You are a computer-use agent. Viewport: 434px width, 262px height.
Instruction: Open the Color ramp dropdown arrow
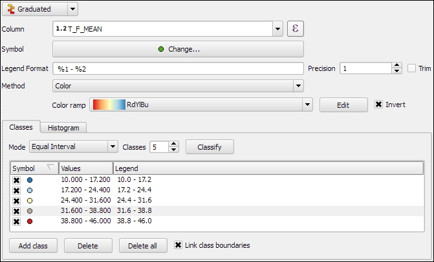(307, 105)
